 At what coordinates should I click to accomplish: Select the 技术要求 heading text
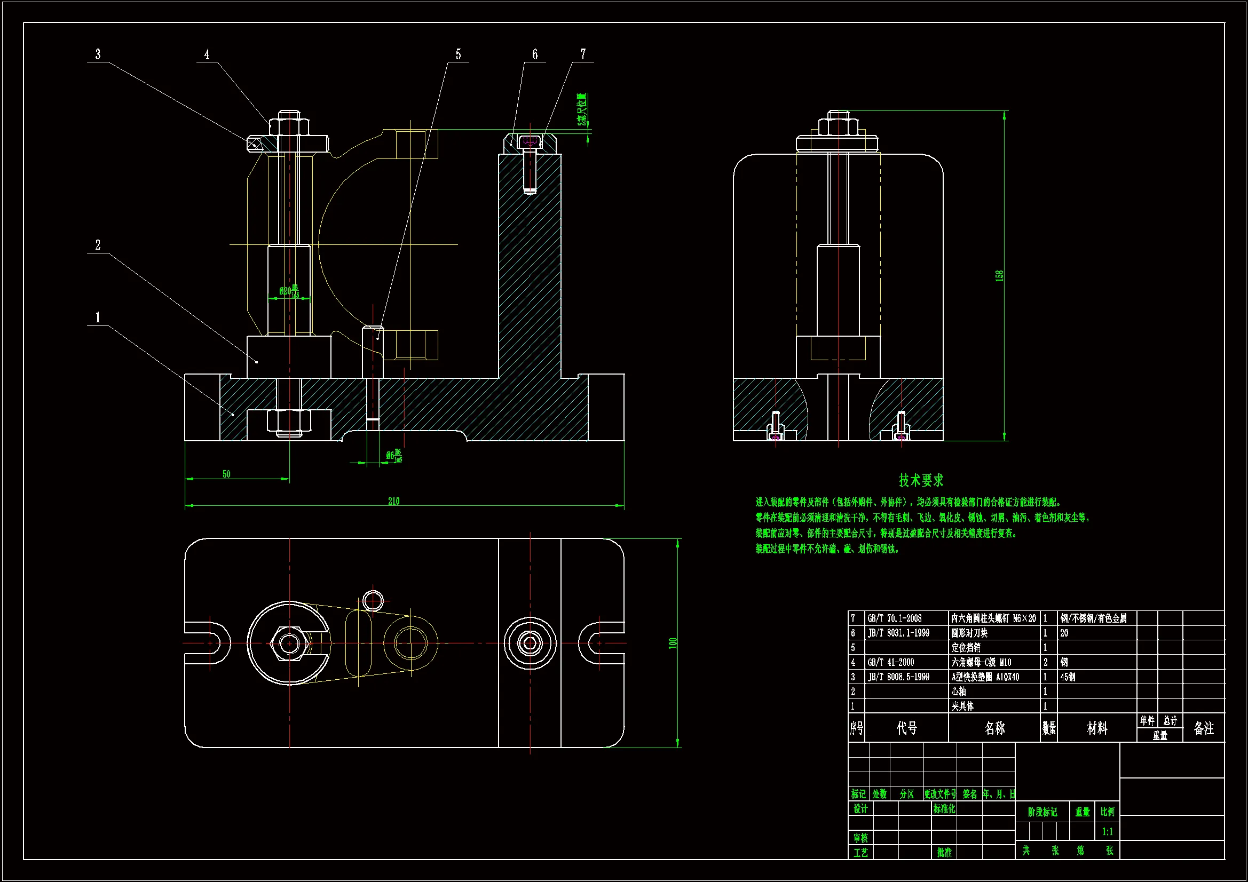coord(921,480)
